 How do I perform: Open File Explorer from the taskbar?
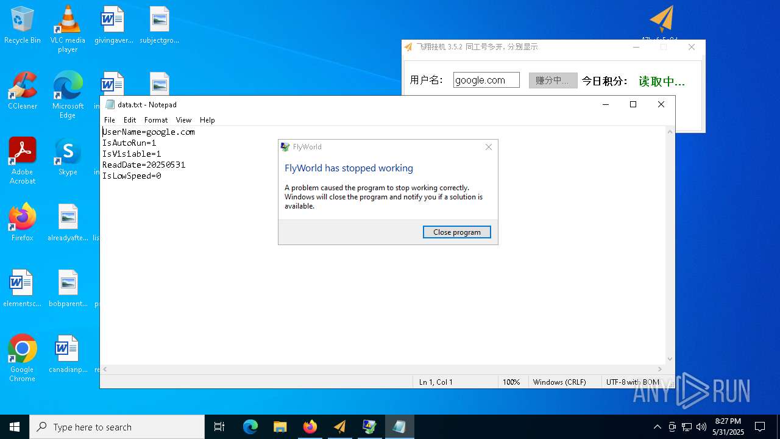280,427
